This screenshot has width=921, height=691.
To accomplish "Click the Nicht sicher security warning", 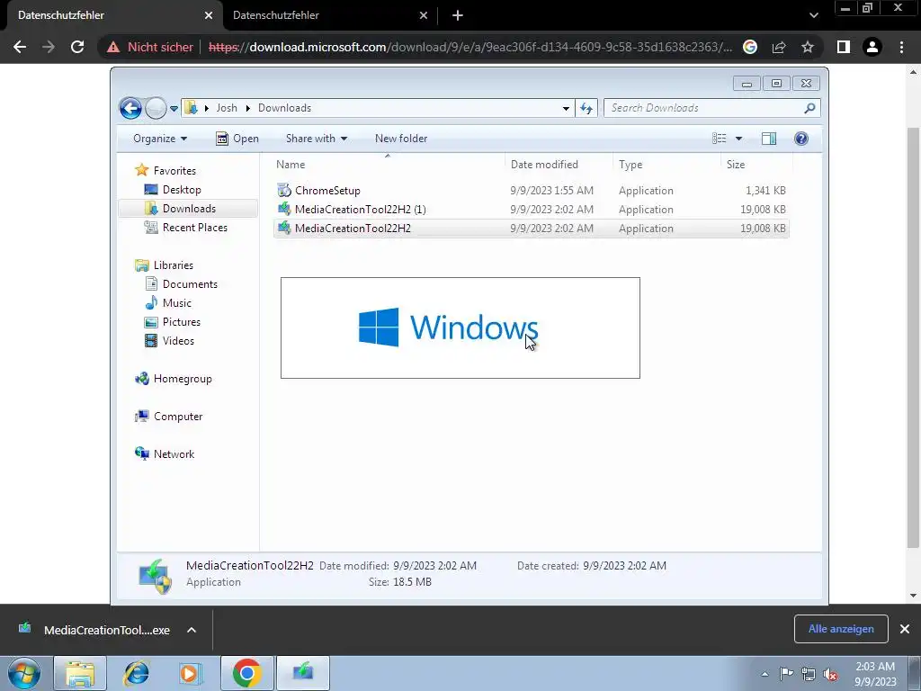I will [150, 47].
